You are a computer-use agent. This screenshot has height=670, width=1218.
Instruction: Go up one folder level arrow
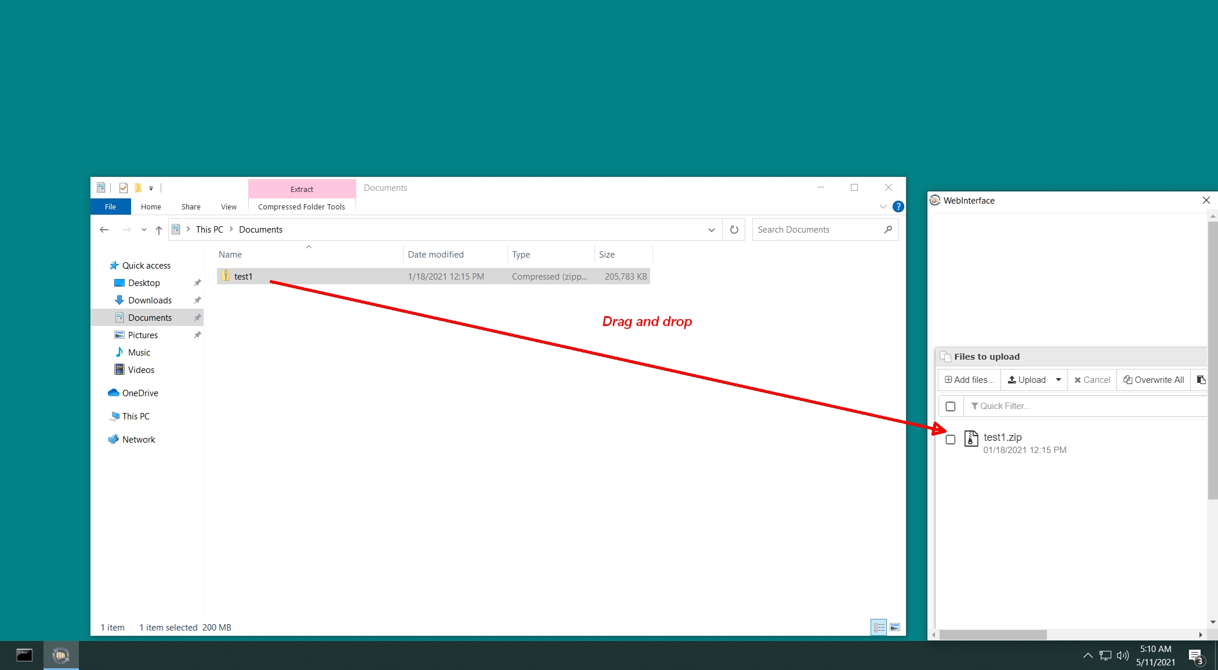158,230
